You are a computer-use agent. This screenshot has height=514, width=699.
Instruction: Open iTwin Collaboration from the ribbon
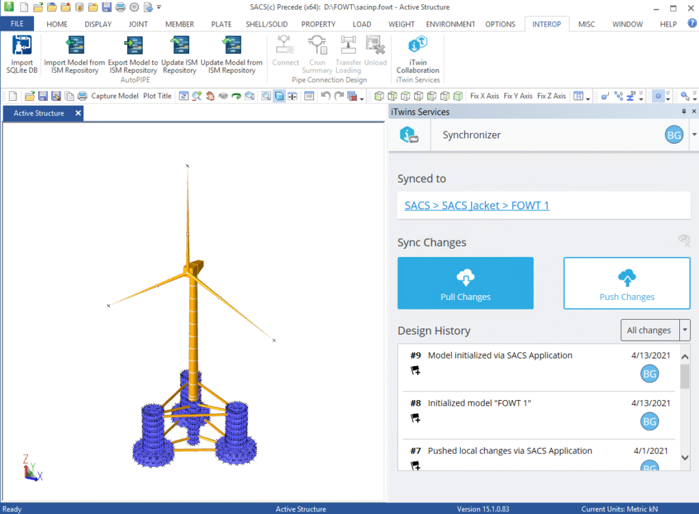[x=418, y=55]
